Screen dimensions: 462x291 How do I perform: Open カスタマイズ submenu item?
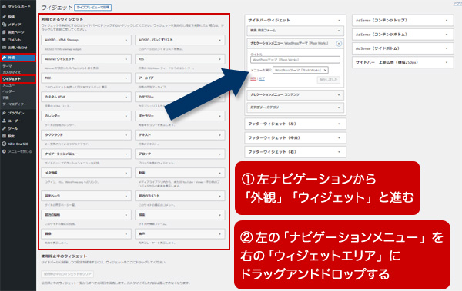12,72
